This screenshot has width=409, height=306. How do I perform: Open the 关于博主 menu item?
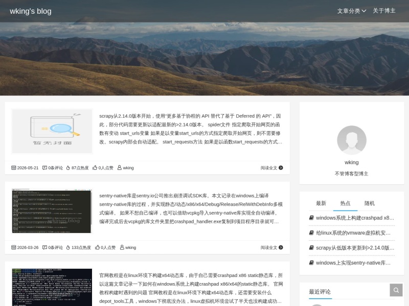pyautogui.click(x=384, y=11)
